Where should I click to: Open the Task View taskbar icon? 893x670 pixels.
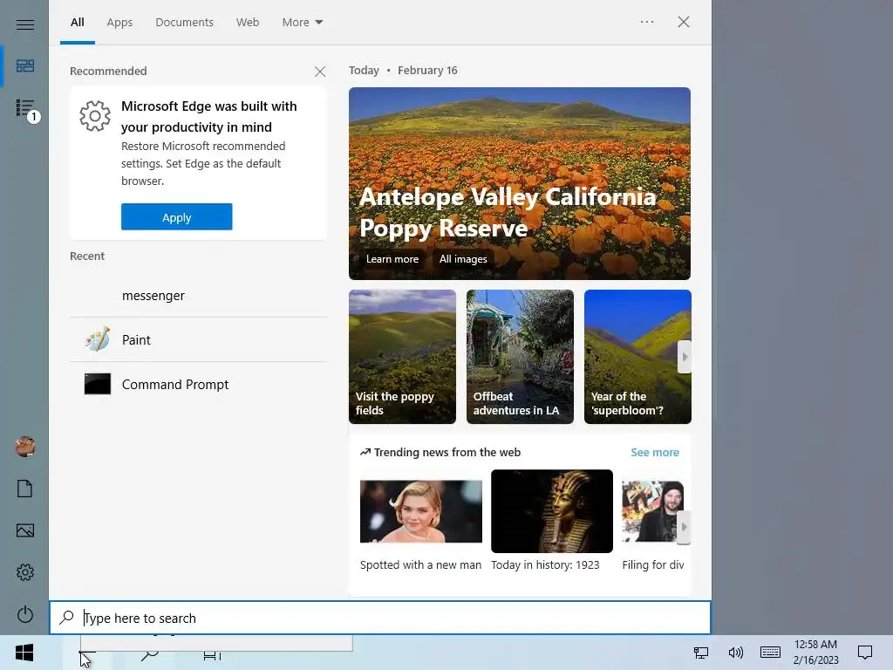point(212,655)
